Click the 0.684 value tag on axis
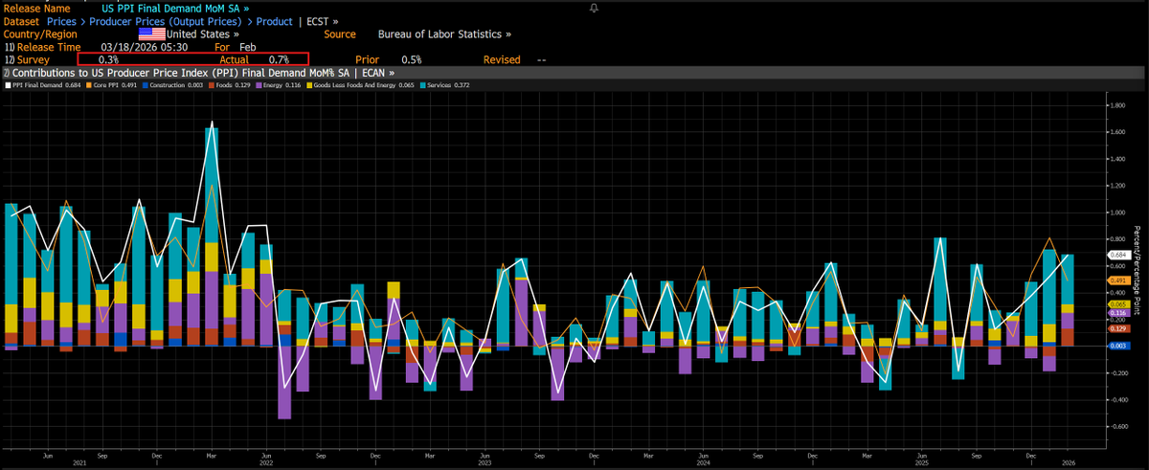Screen dimensions: 1149x470 pos(1117,255)
